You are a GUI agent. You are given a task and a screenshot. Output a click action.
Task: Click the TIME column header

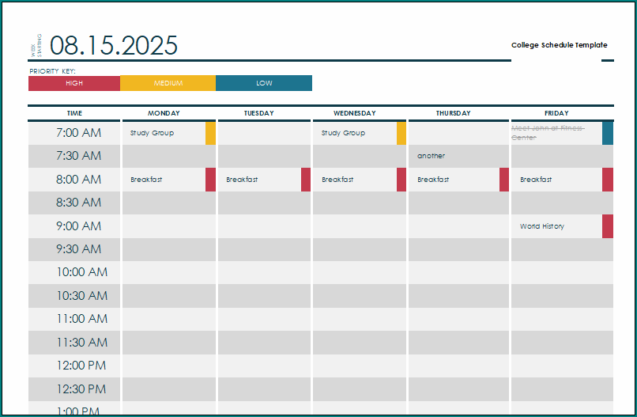click(x=74, y=113)
